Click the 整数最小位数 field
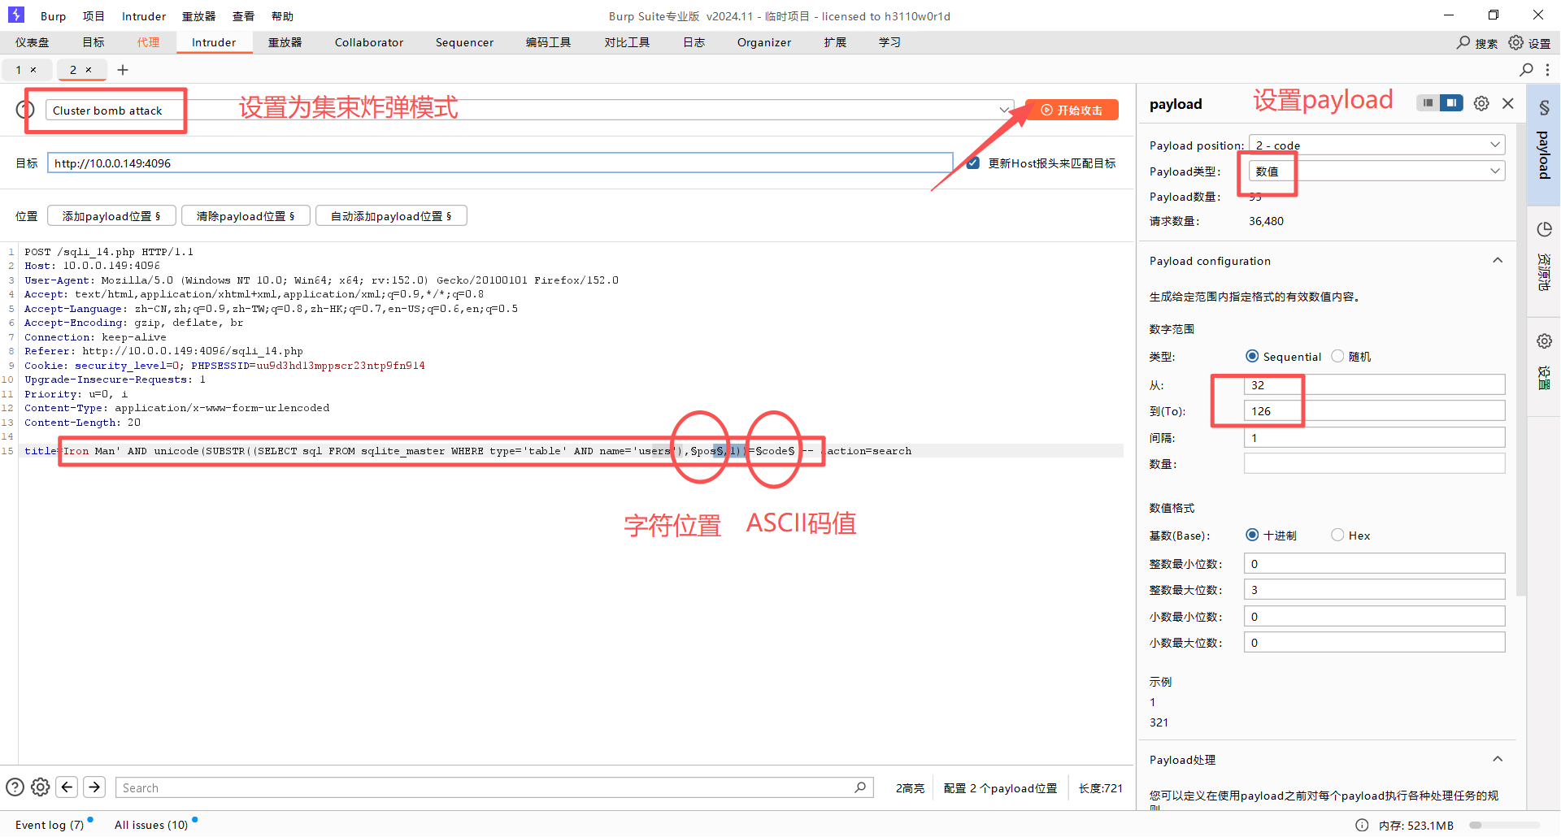Viewport: 1561px width, 837px height. coord(1374,563)
